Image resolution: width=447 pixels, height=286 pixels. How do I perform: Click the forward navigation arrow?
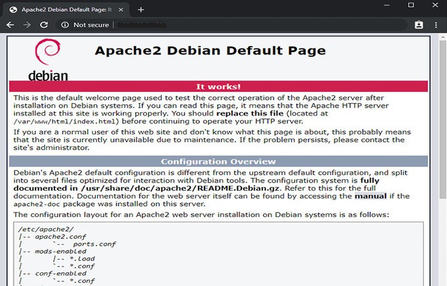[x=27, y=25]
